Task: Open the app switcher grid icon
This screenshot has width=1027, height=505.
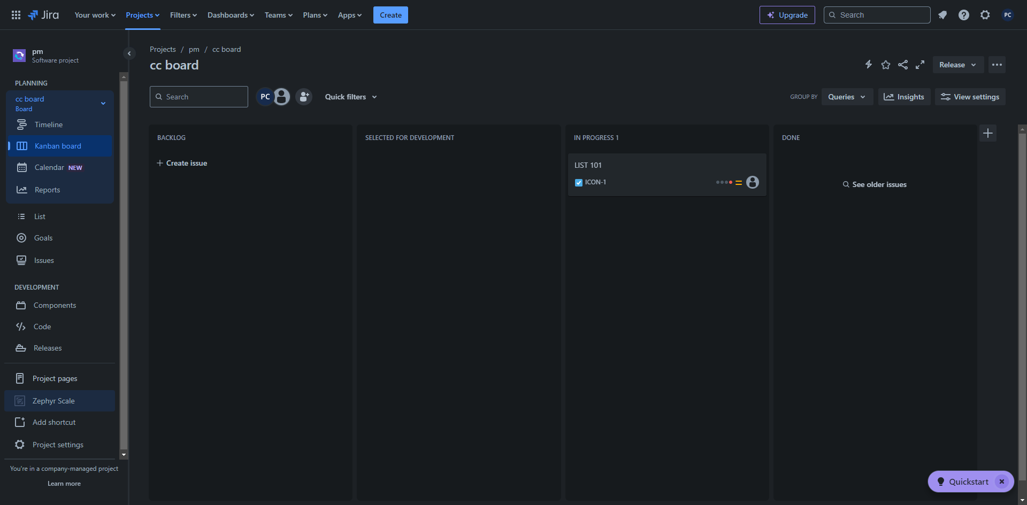Action: tap(16, 15)
